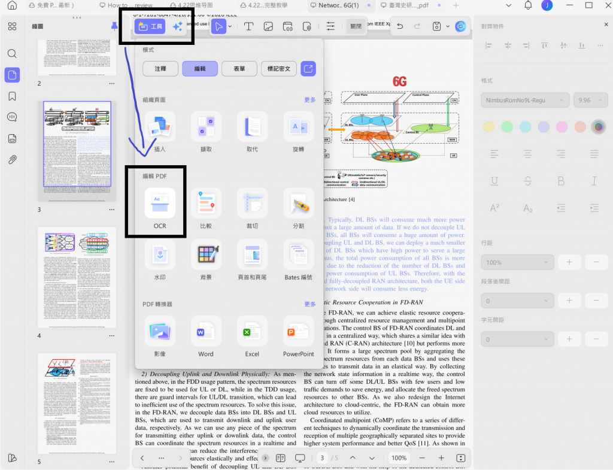Open the Watermark (水印) tool
Screen dimensions: 613x470
click(159, 254)
